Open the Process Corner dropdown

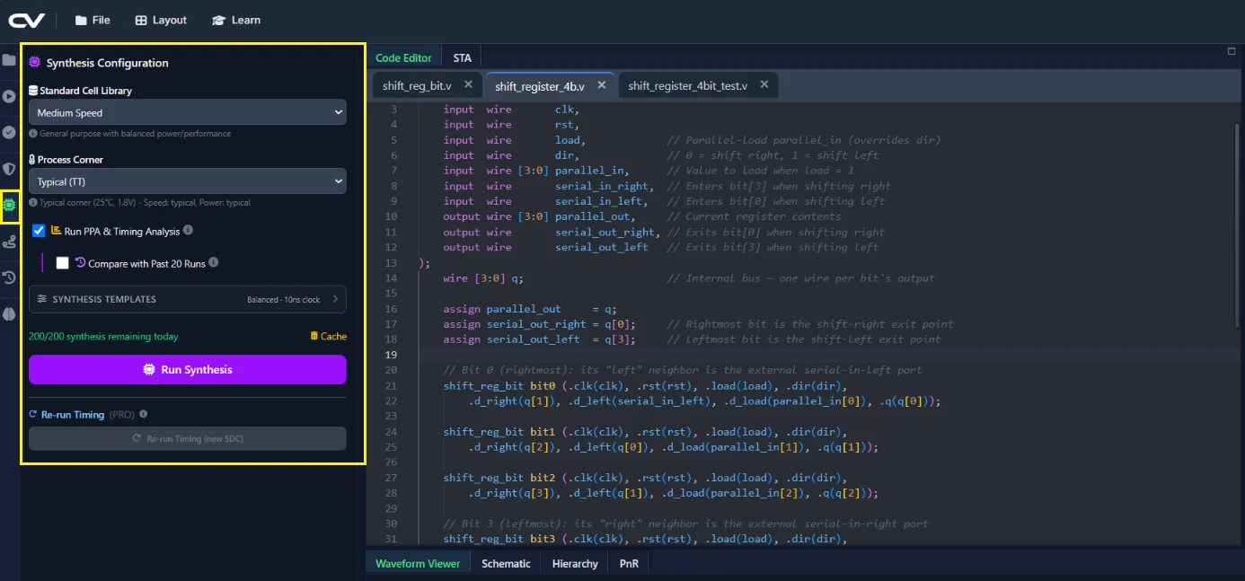(x=188, y=181)
